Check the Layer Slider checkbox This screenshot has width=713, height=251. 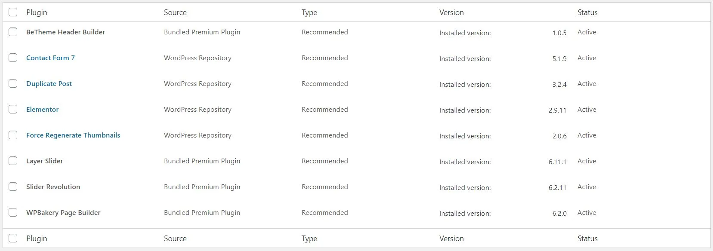13,161
